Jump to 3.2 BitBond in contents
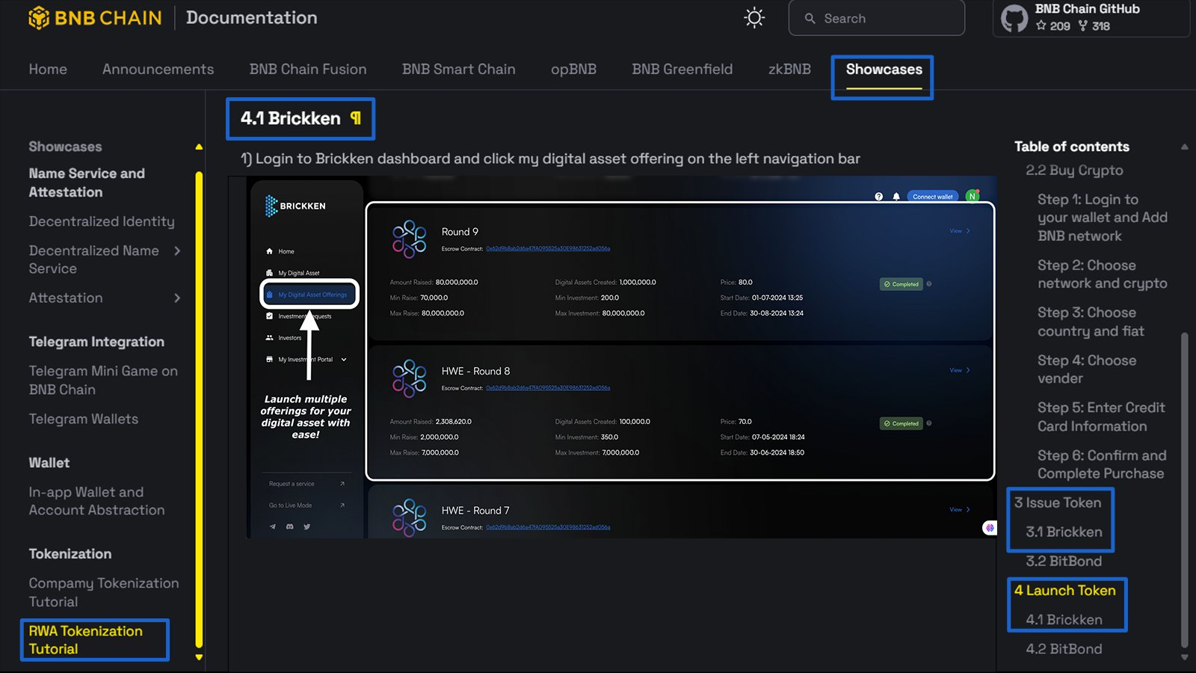The width and height of the screenshot is (1196, 673). 1064,562
